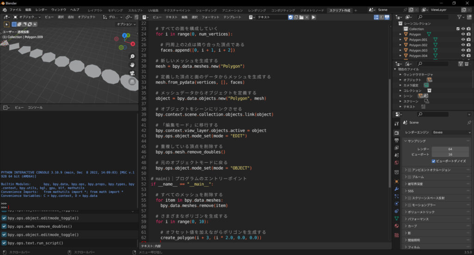Enable the アンビエントオクルージョン checkbox

409,170
